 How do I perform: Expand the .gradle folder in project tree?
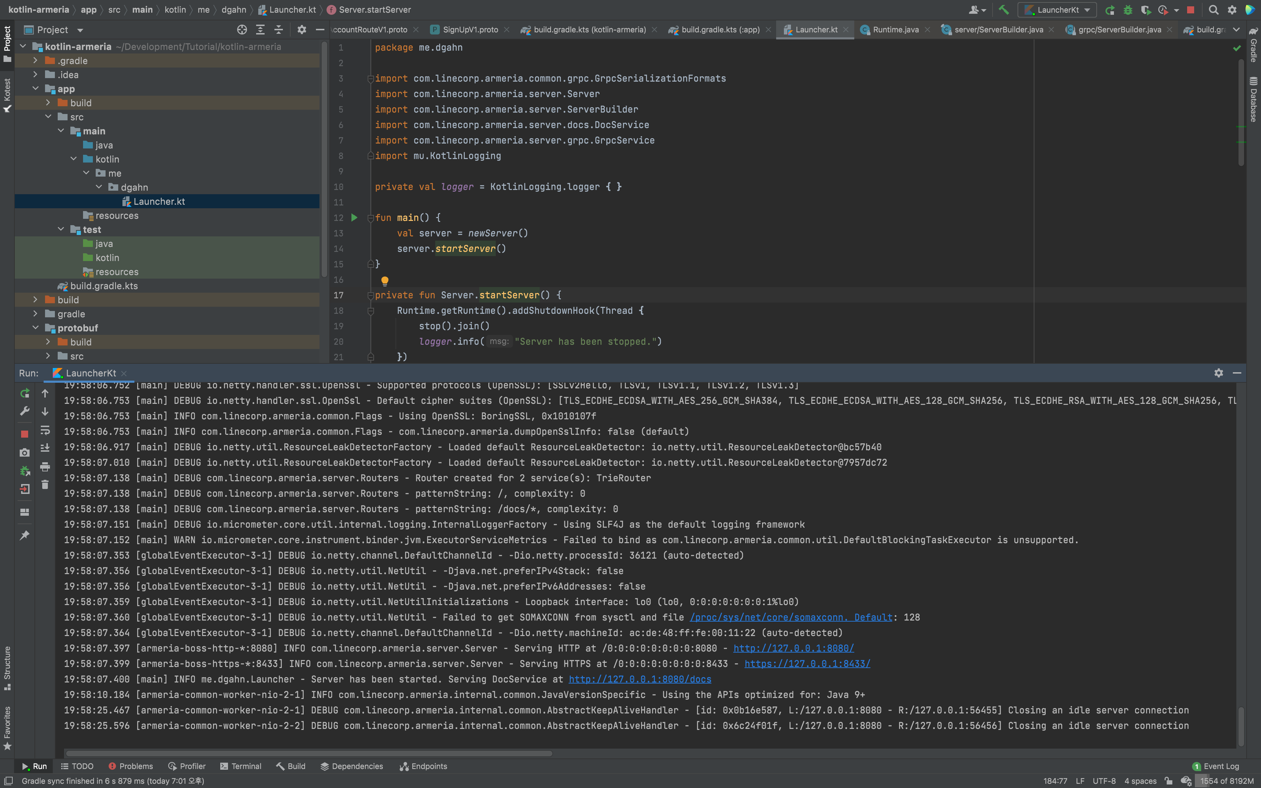click(35, 61)
